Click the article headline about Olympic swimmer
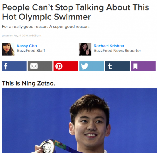The width and height of the screenshot is (157, 153). [75, 12]
